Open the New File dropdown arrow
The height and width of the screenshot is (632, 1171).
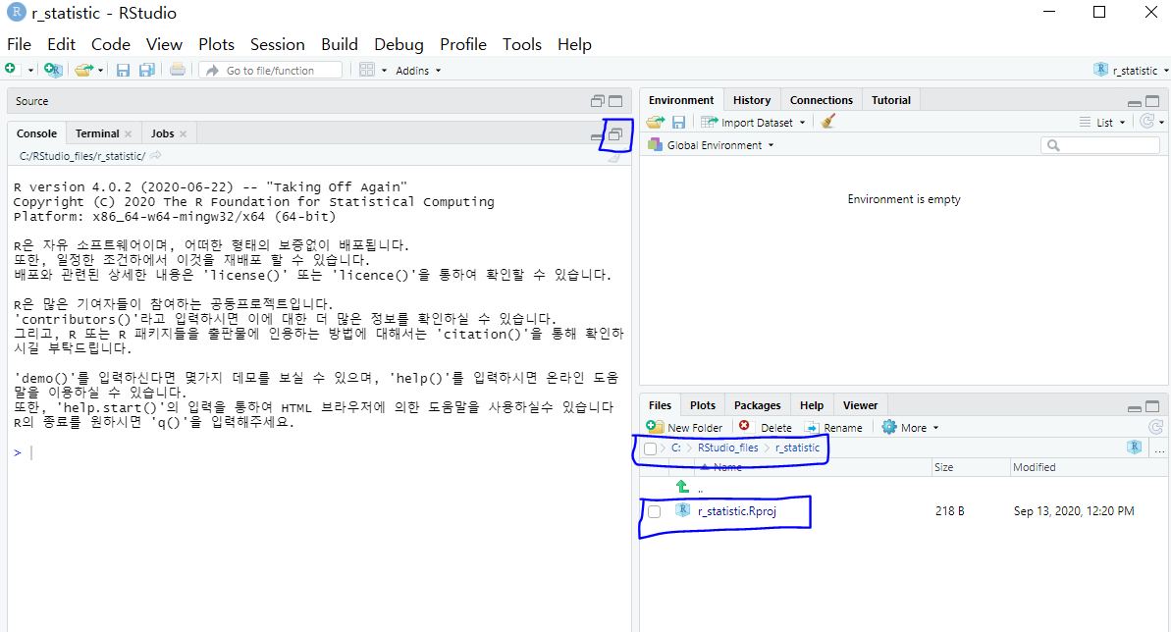click(30, 71)
